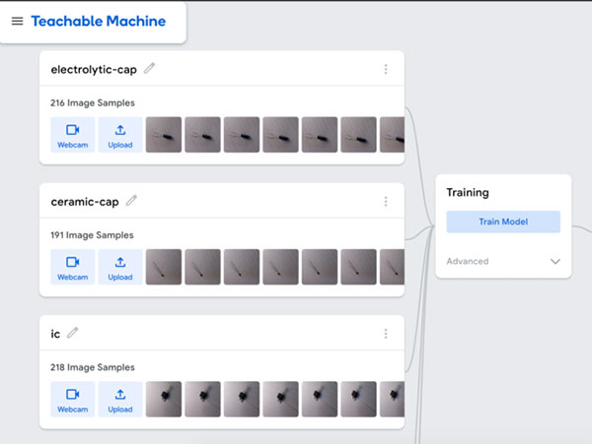
Task: Select first ceramic-cap sample thumbnail
Action: click(164, 267)
